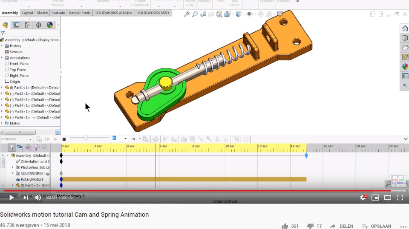Expand the Mates folder
This screenshot has width=409, height=229.
tap(2, 123)
